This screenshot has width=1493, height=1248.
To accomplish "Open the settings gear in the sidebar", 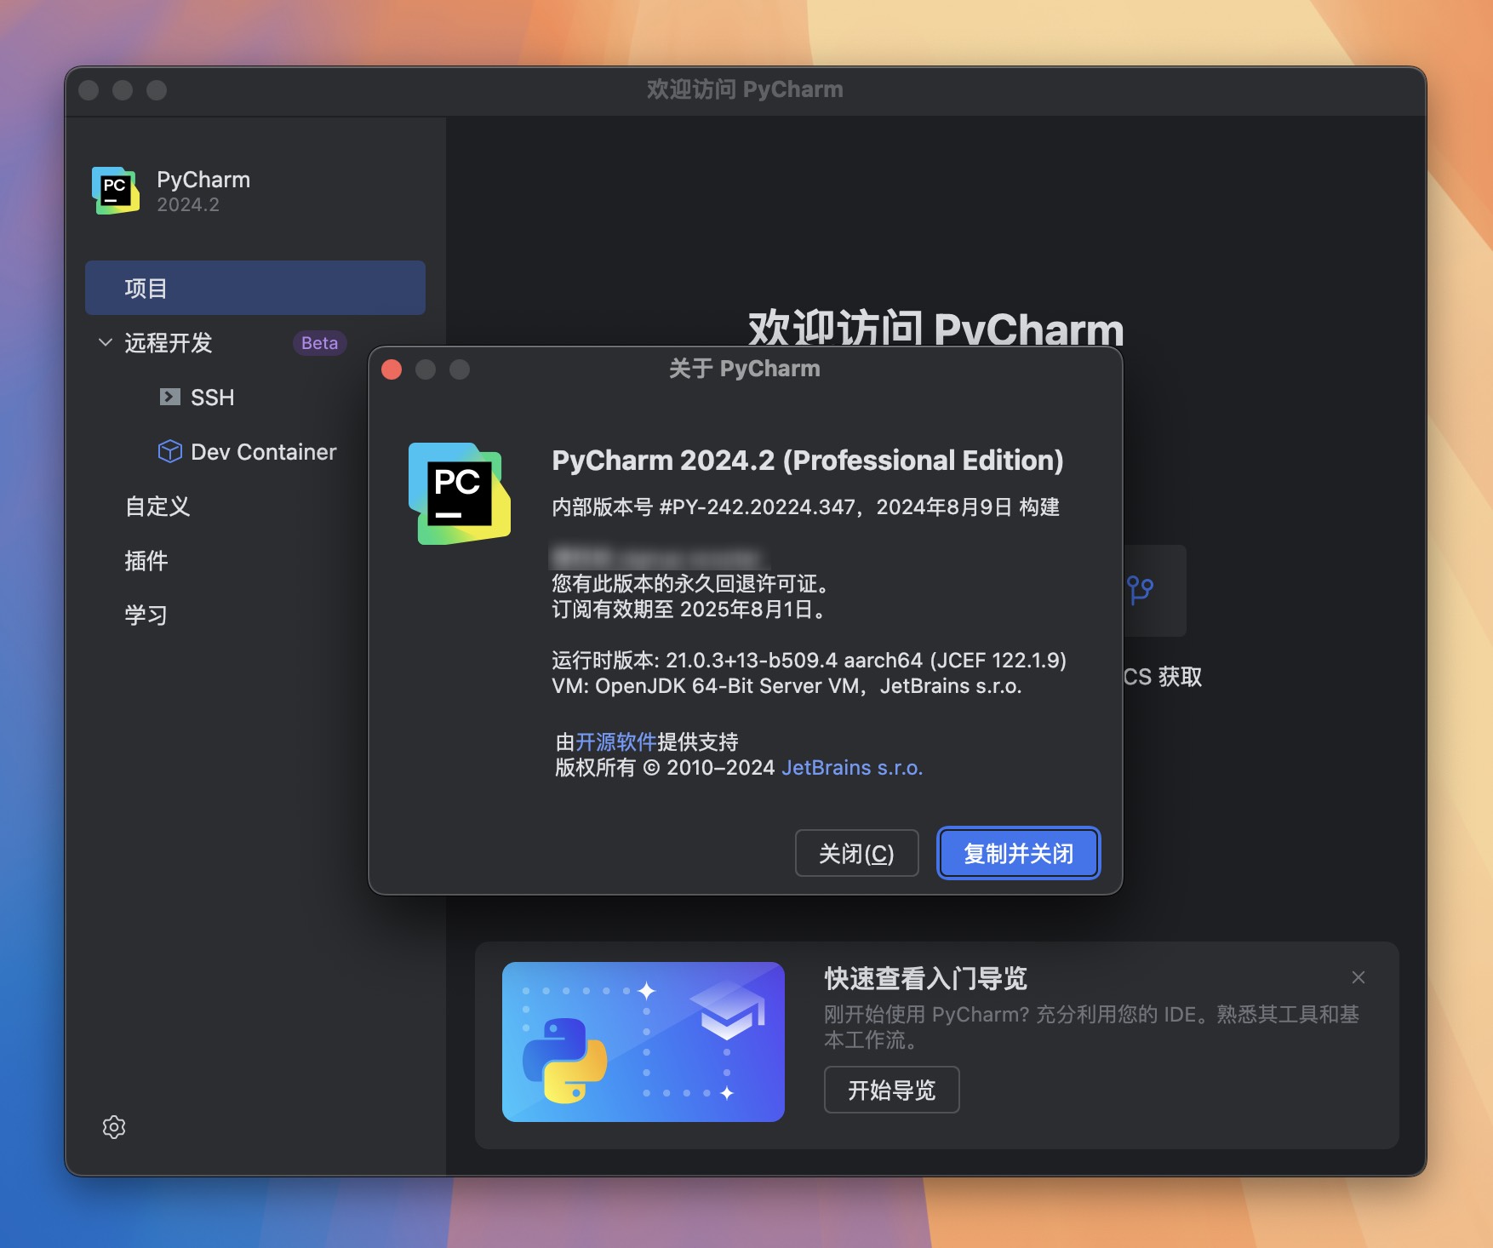I will (x=114, y=1127).
